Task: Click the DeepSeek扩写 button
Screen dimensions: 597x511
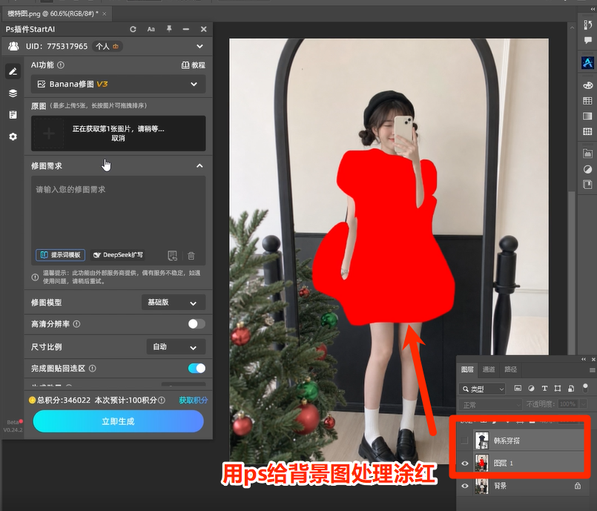Action: [119, 255]
